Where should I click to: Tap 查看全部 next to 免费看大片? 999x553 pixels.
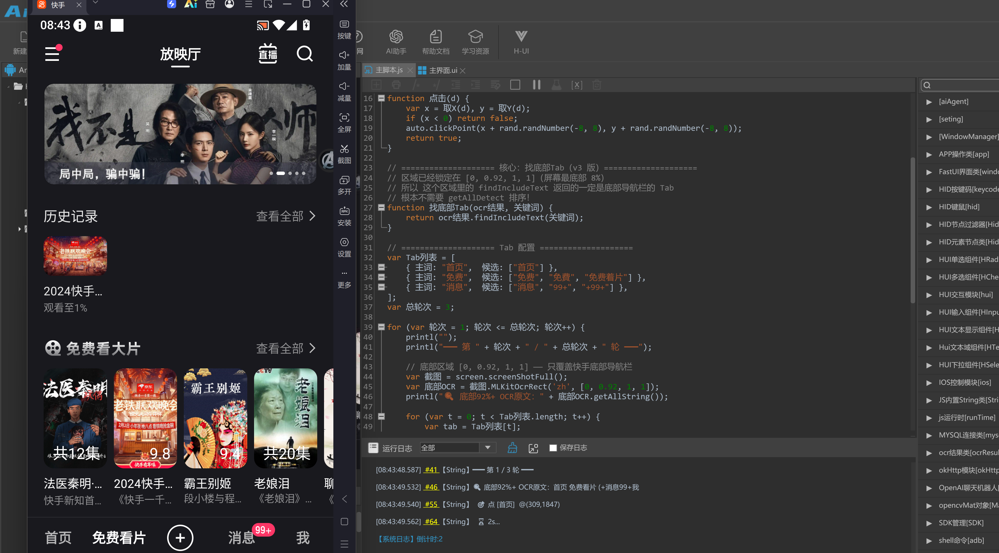click(x=286, y=348)
